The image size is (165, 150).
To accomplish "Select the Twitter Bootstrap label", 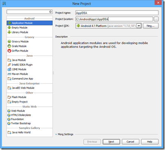I will [x=21, y=123].
